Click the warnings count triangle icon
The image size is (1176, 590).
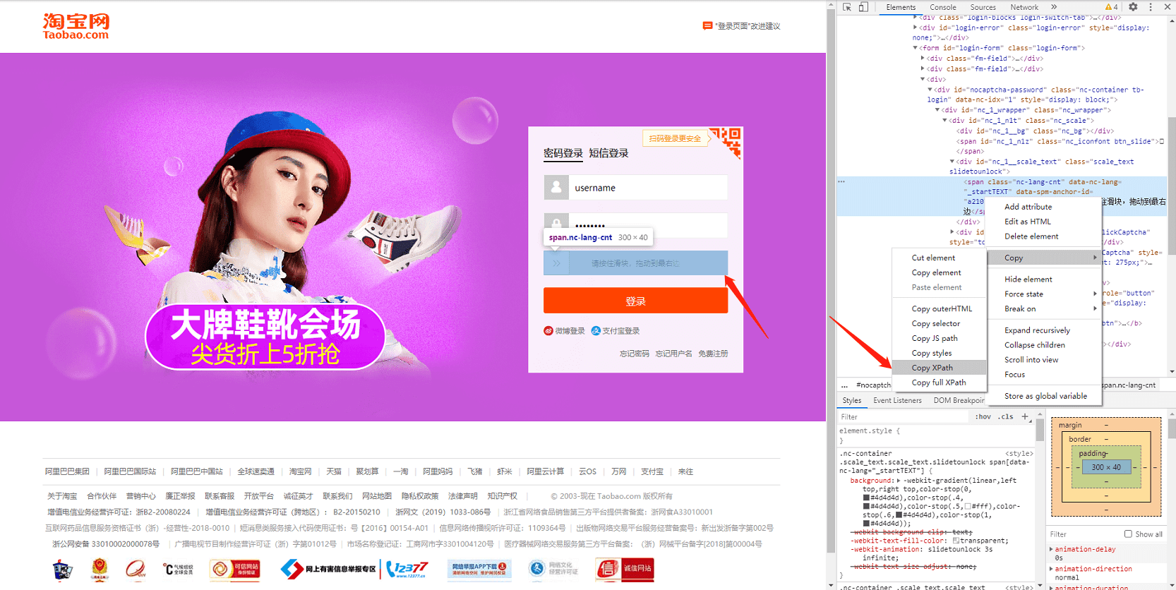coord(1108,7)
